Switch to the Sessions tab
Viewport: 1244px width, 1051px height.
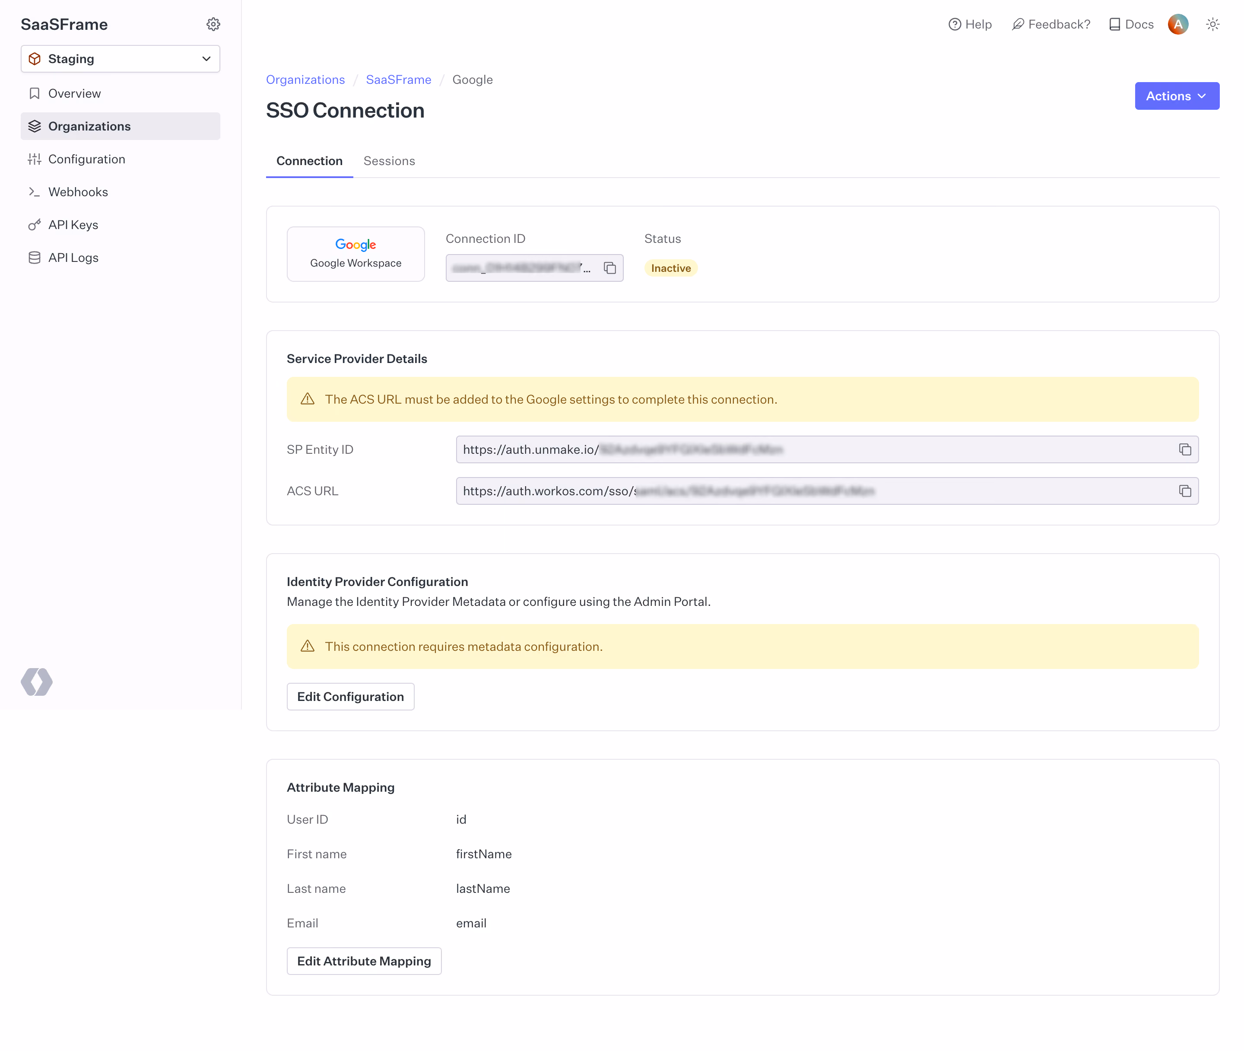389,161
